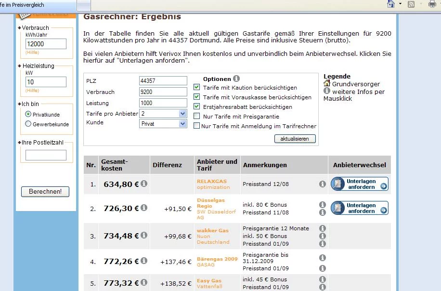Click info icon beside 726,30 € price
This screenshot has width=441, height=291.
(144, 208)
